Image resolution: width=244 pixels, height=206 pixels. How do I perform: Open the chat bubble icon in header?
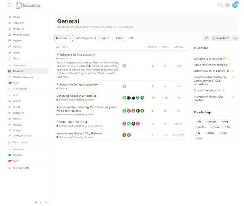tap(227, 5)
